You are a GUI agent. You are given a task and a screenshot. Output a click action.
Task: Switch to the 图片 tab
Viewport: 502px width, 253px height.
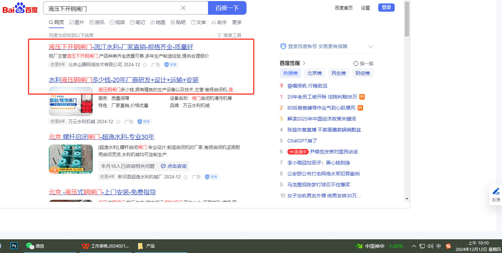tap(77, 22)
